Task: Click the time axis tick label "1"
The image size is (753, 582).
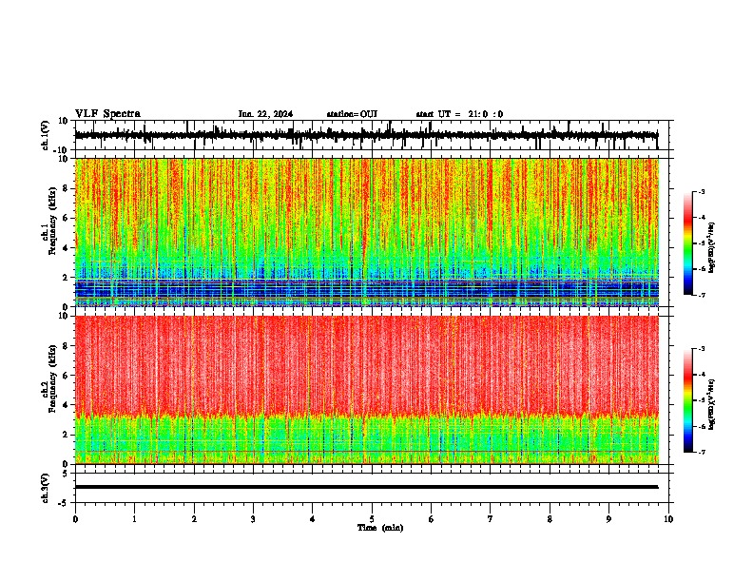Action: (134, 519)
